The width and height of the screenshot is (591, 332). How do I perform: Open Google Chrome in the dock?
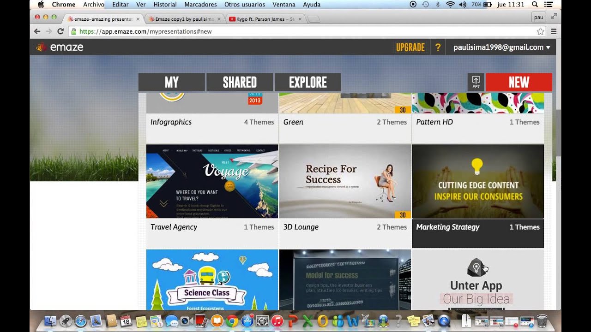click(232, 320)
